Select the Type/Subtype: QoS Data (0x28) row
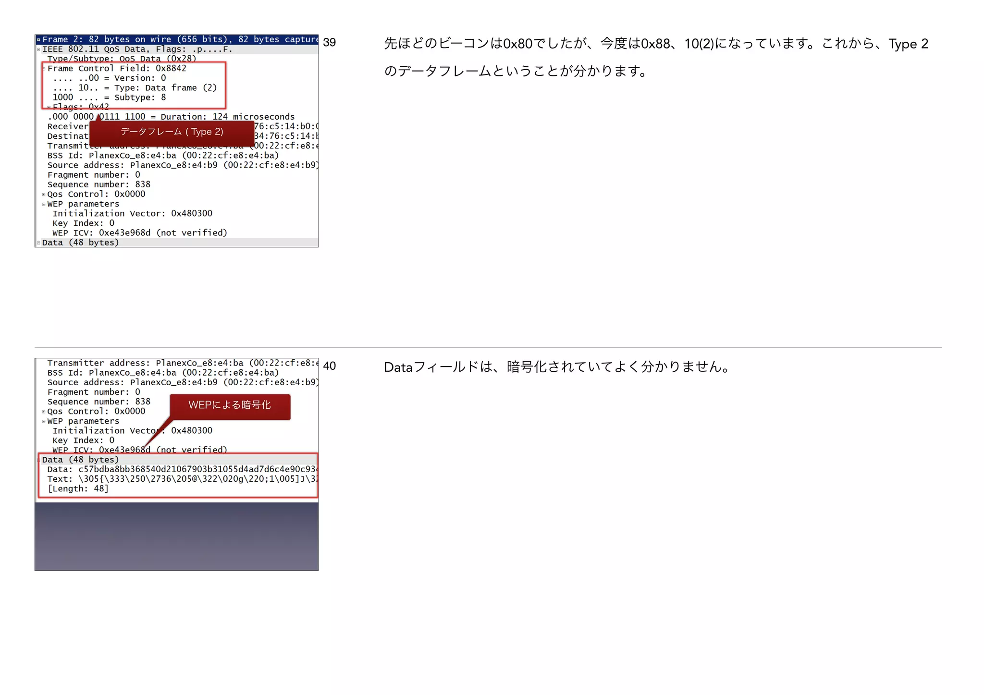This screenshot has width=984, height=695. coord(122,59)
